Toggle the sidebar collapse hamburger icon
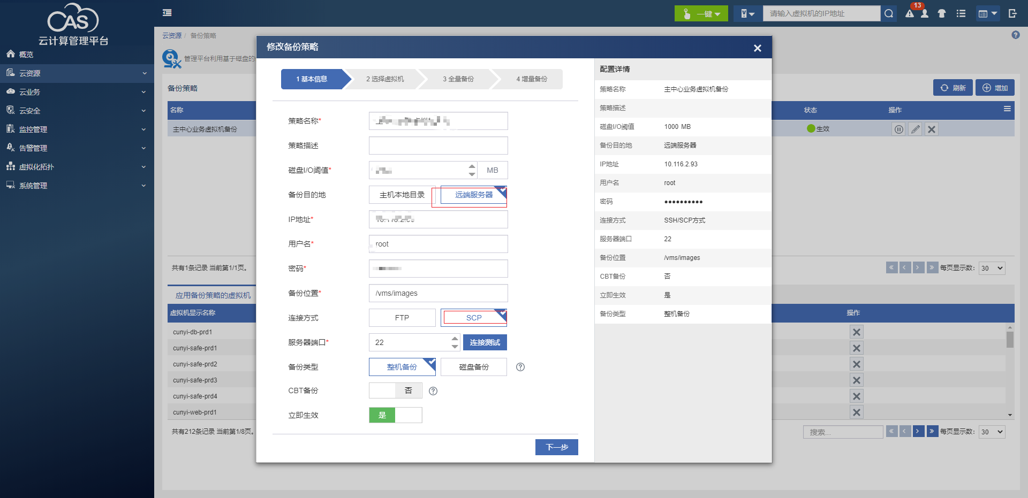Viewport: 1028px width, 498px height. click(x=167, y=13)
